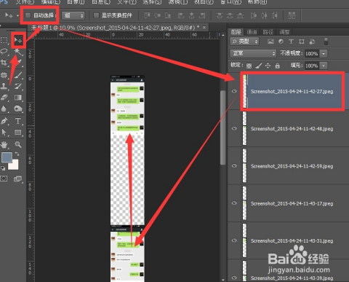
Task: Select the Hand tool
Action: (x=4, y=144)
